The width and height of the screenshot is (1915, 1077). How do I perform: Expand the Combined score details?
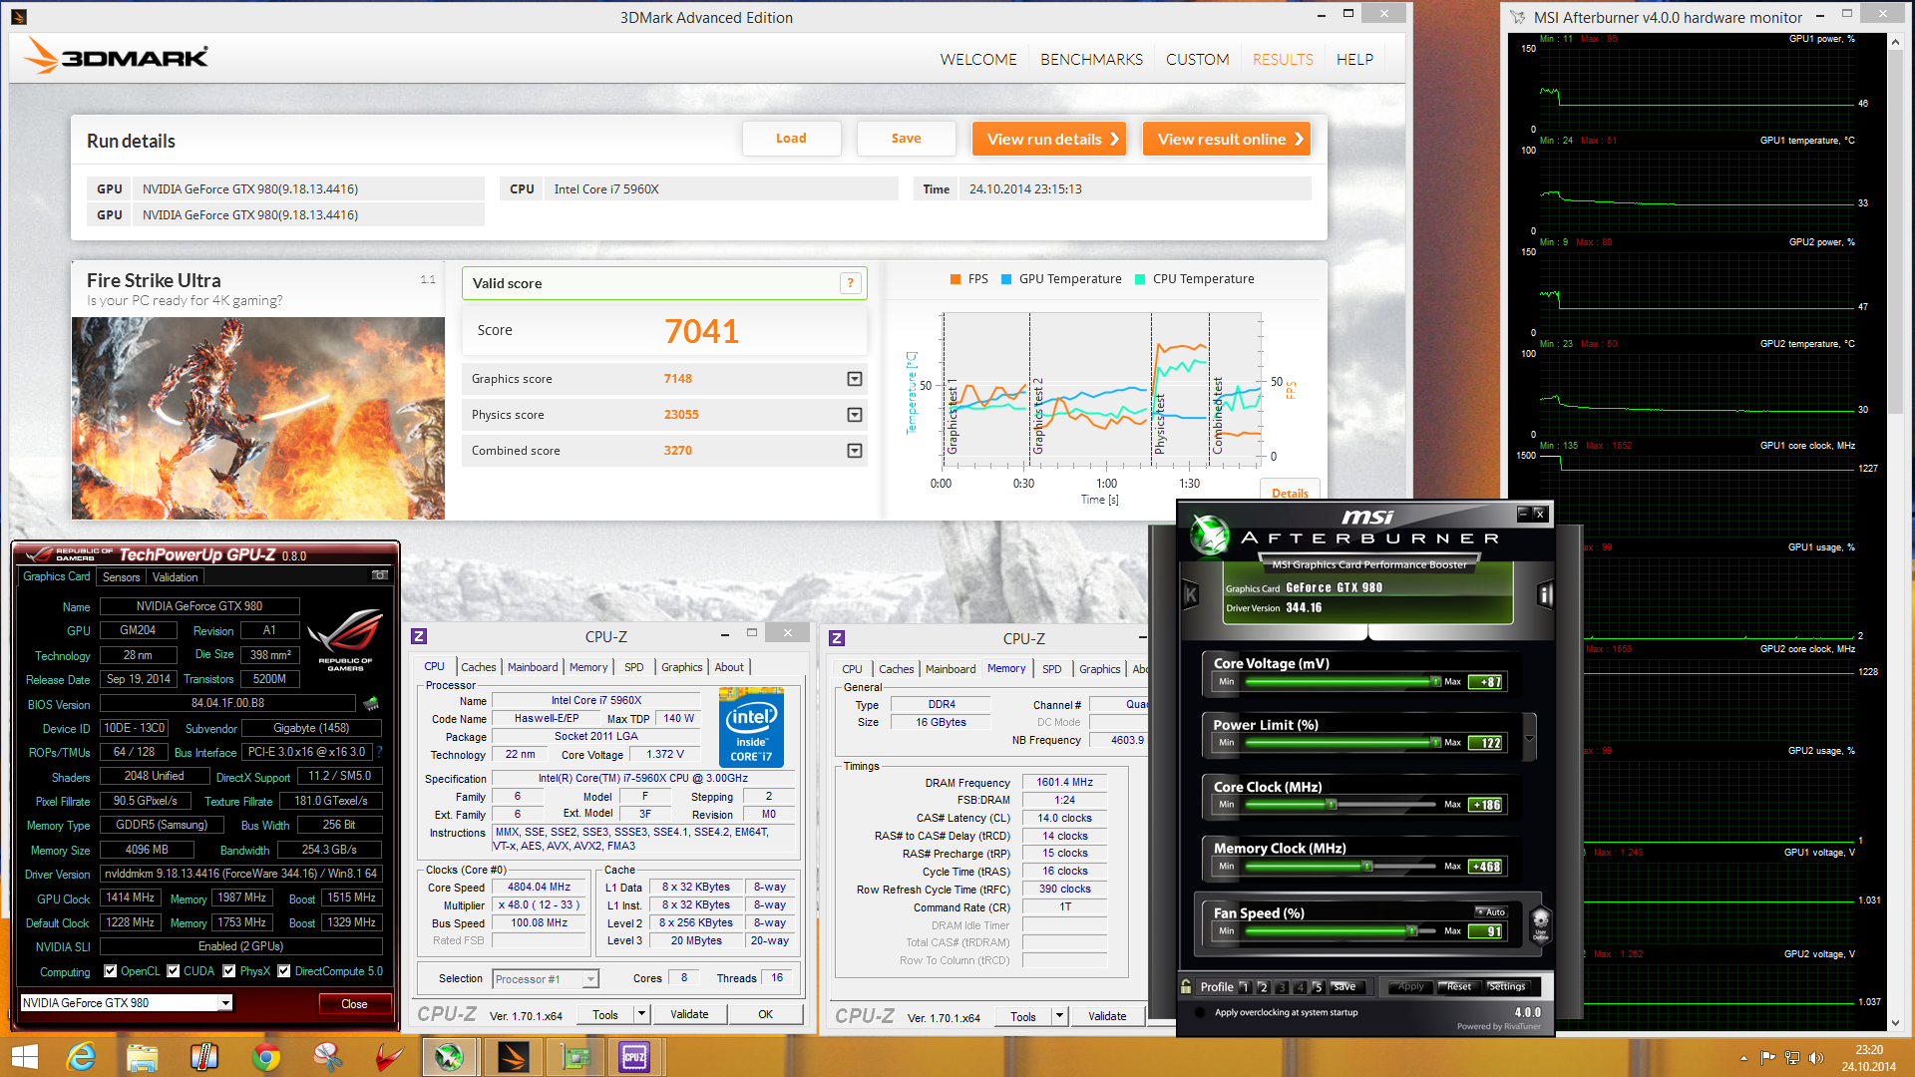pyautogui.click(x=855, y=451)
